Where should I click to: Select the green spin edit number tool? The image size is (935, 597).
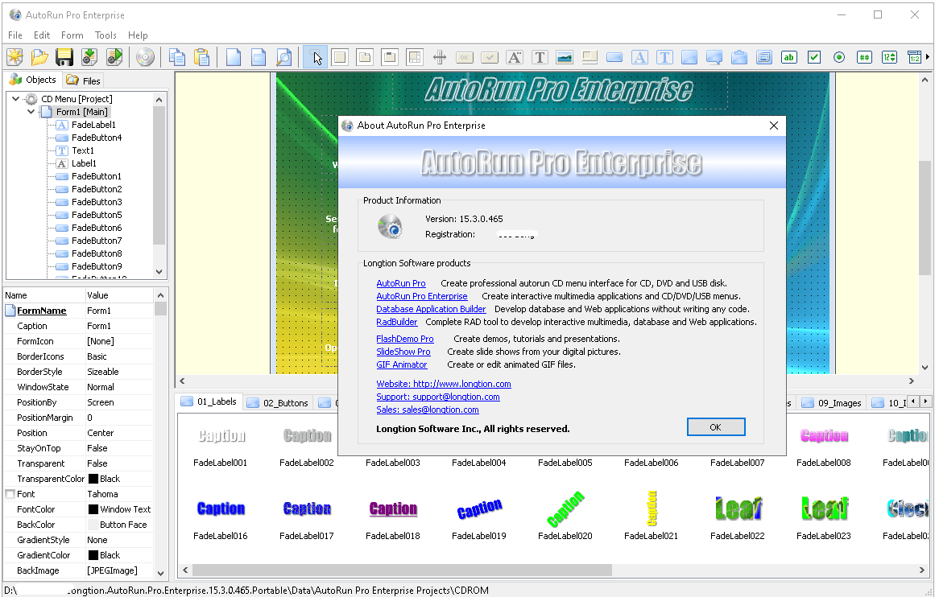point(889,57)
